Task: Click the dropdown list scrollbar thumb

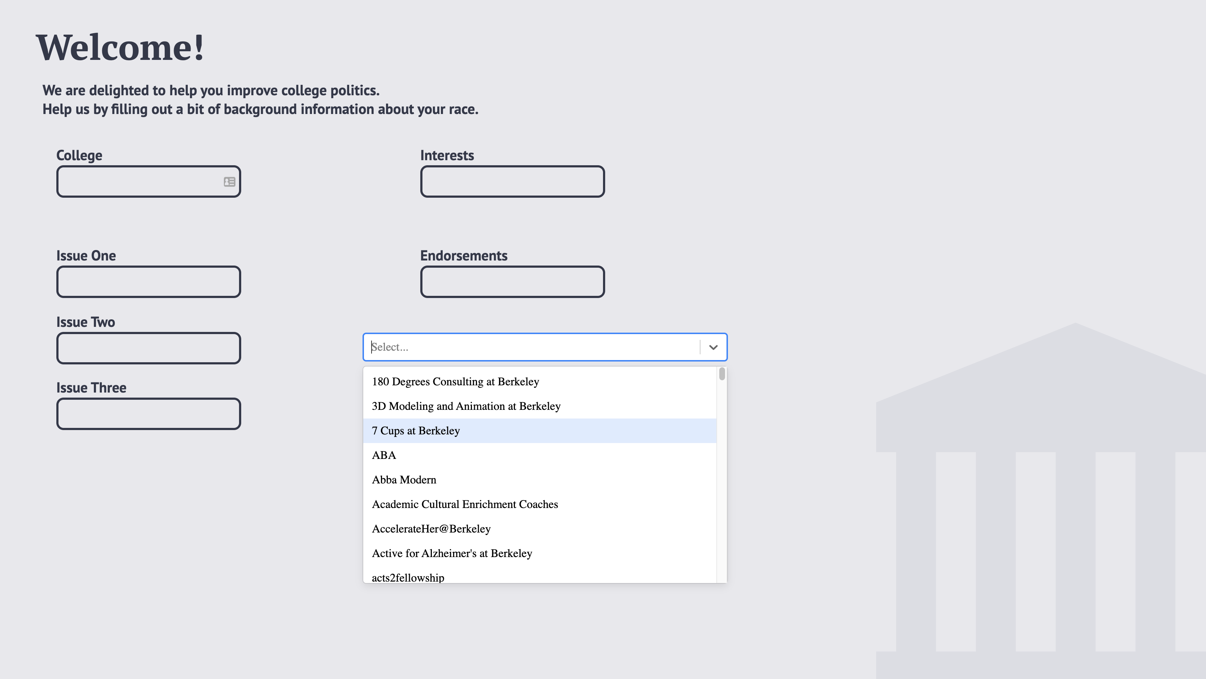Action: point(722,374)
